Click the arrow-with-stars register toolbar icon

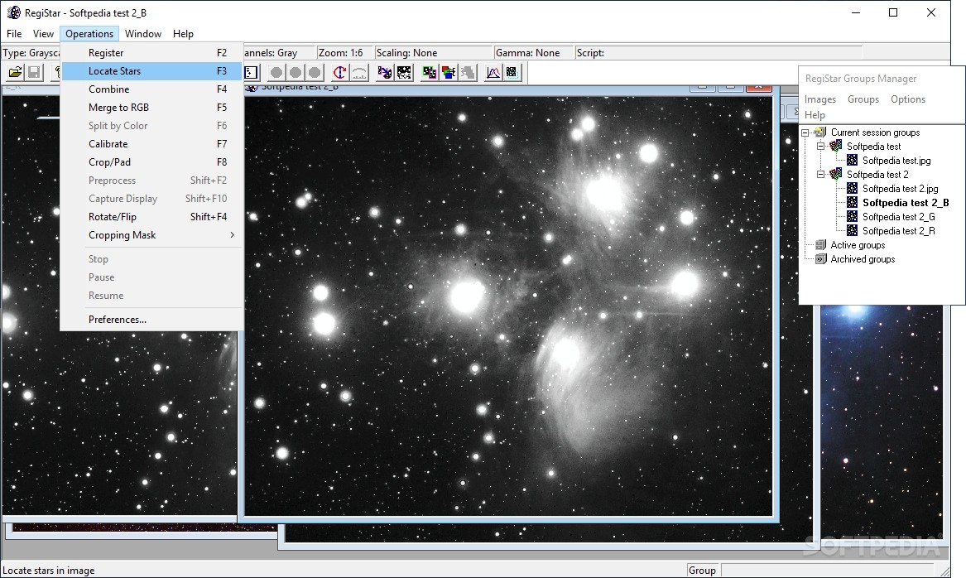(385, 73)
